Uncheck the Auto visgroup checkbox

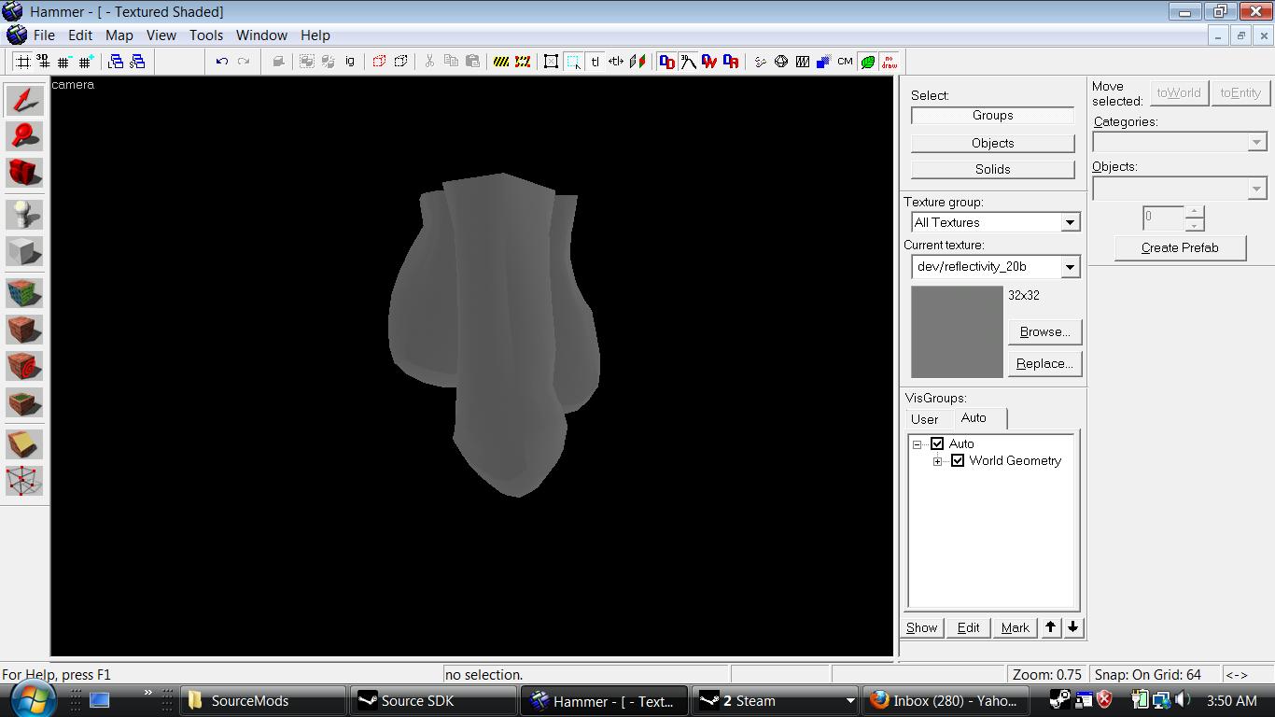[x=937, y=443]
